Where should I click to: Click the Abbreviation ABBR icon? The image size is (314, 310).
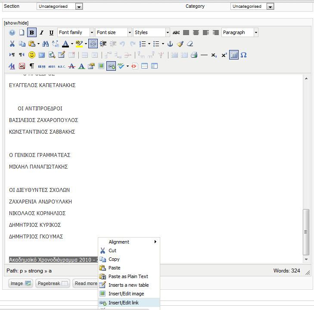tap(52, 66)
